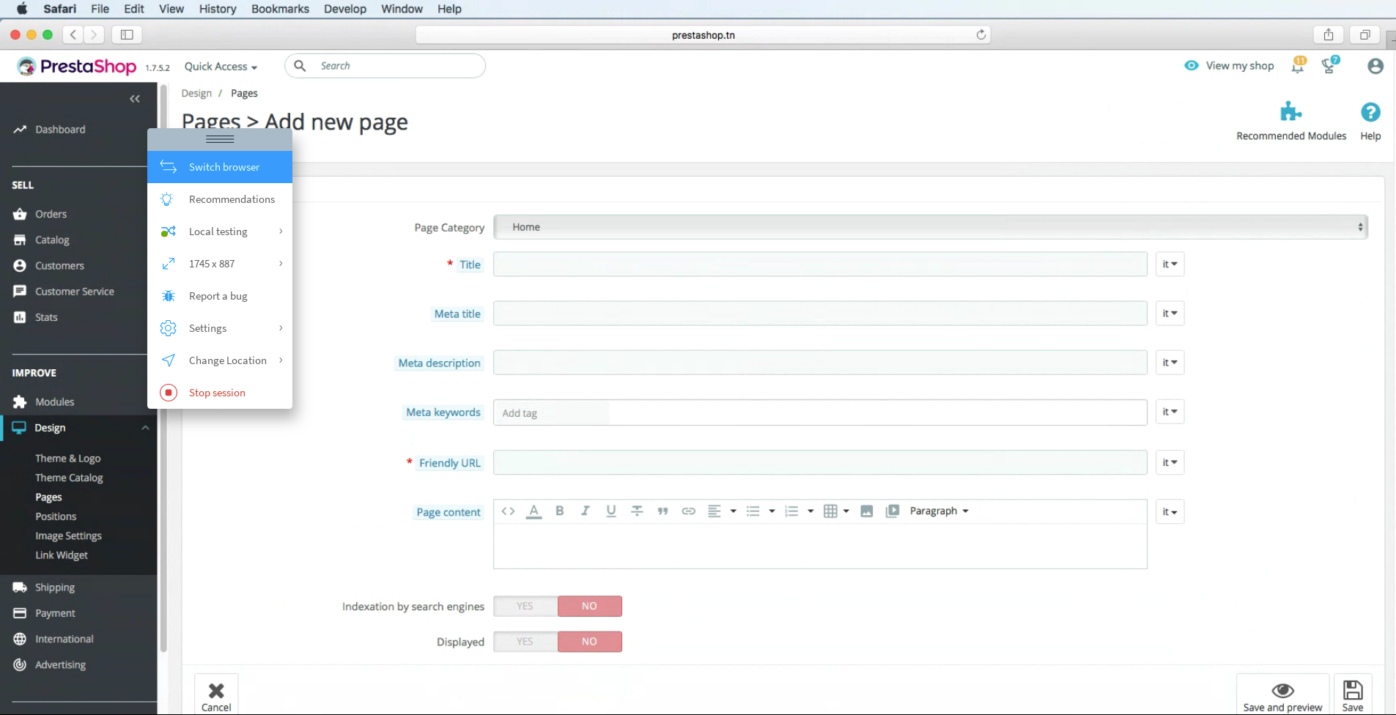Toggle Safari sidebar icon

pos(127,34)
